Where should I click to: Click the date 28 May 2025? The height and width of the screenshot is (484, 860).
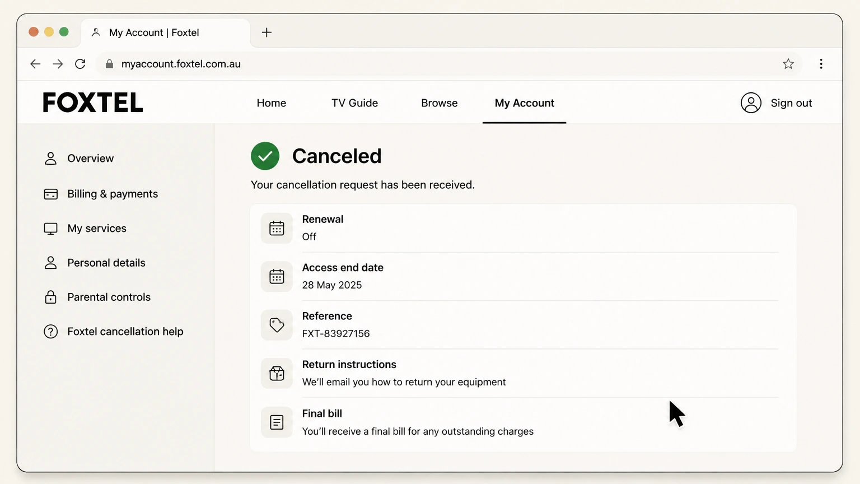[332, 285]
